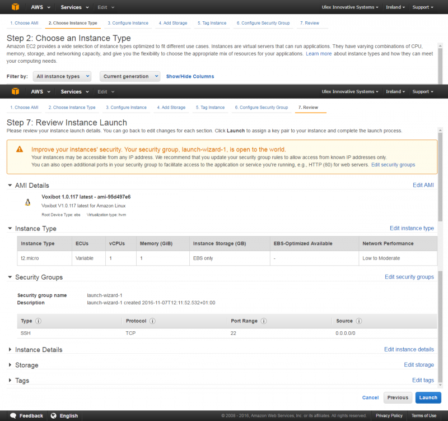Expand the Storage section
Image resolution: width=448 pixels, height=421 pixels.
10,365
